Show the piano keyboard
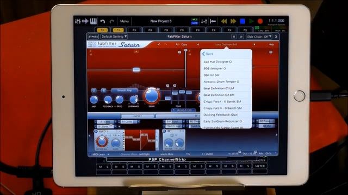This screenshot has height=195, width=348. [94, 21]
